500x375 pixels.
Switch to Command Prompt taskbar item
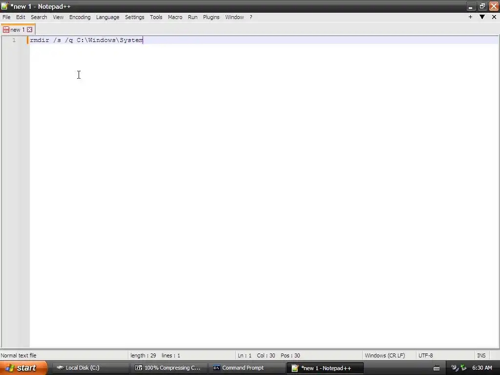247,368
